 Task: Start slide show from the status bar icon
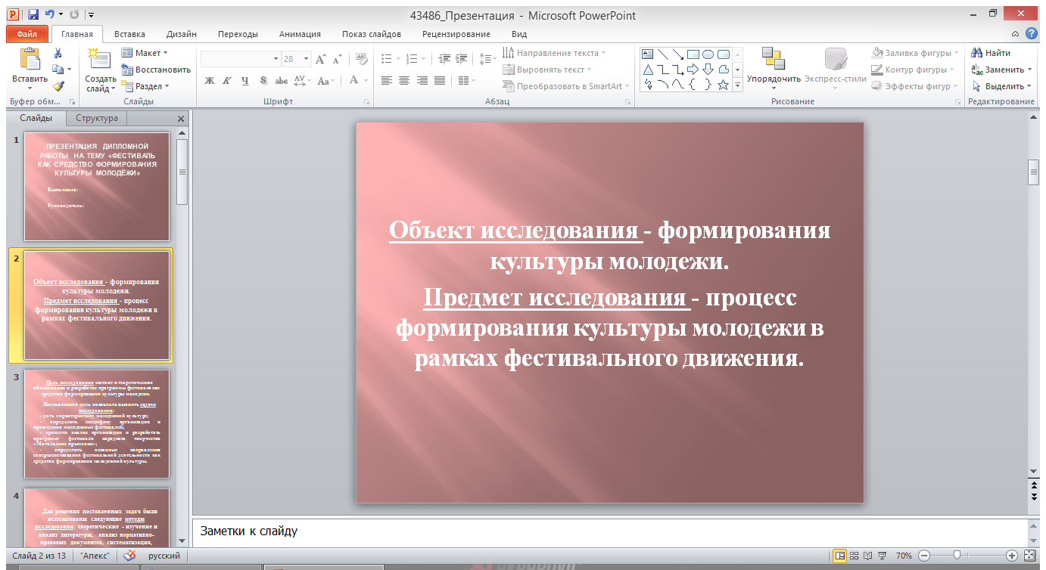[882, 555]
